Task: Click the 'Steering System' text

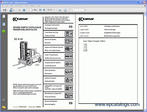Action: [x=50, y=70]
